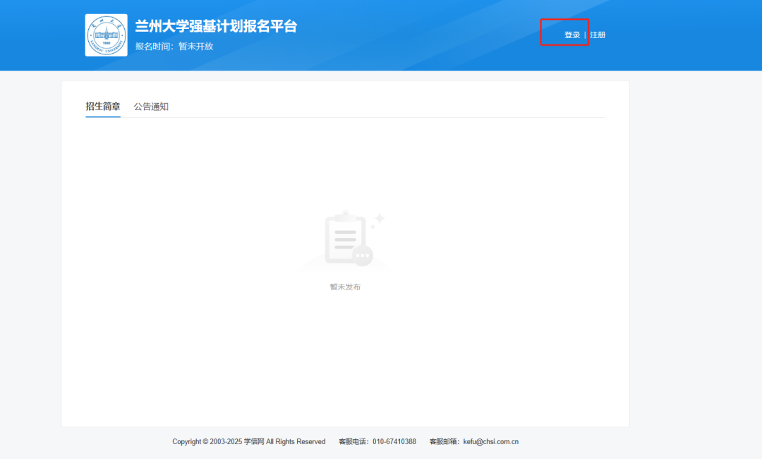Click the 报名时间：暂未开放 text

point(174,47)
